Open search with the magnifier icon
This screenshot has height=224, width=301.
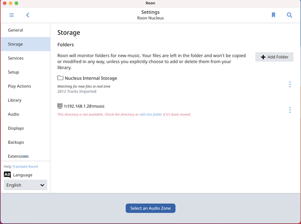pos(289,15)
